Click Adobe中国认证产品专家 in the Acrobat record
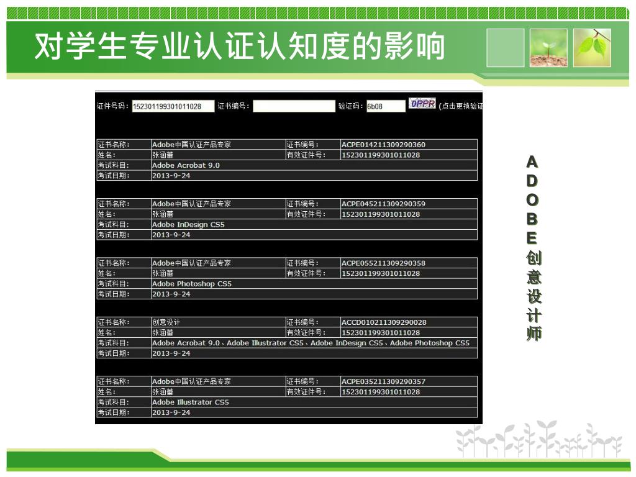 pos(191,144)
